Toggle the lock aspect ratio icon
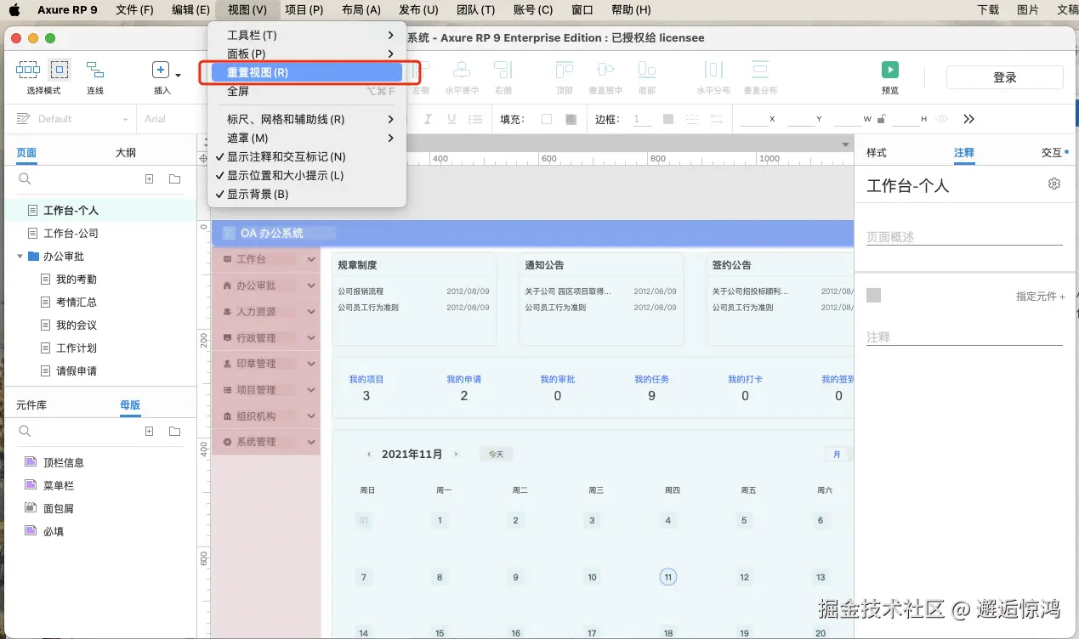Viewport: 1079px width, 639px height. coord(882,119)
